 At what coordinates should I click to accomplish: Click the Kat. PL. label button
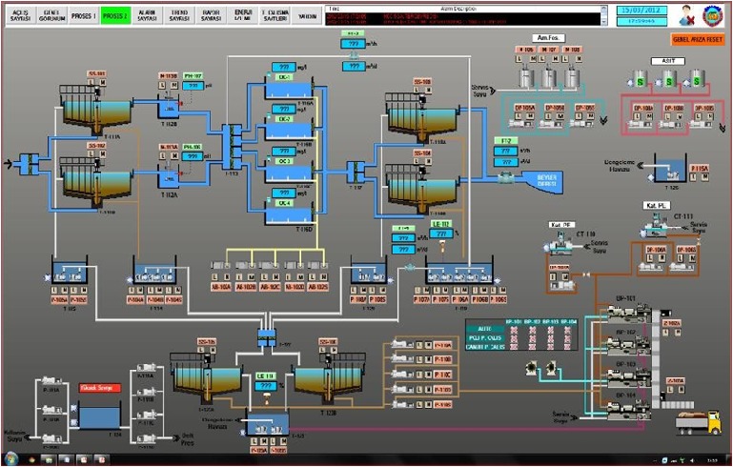tap(658, 205)
